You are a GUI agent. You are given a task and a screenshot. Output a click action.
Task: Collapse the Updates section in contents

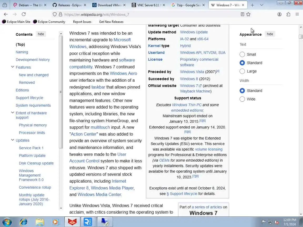13,140
